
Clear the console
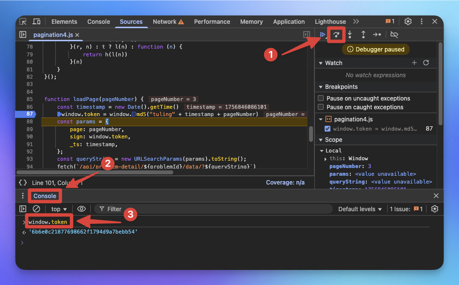36,209
